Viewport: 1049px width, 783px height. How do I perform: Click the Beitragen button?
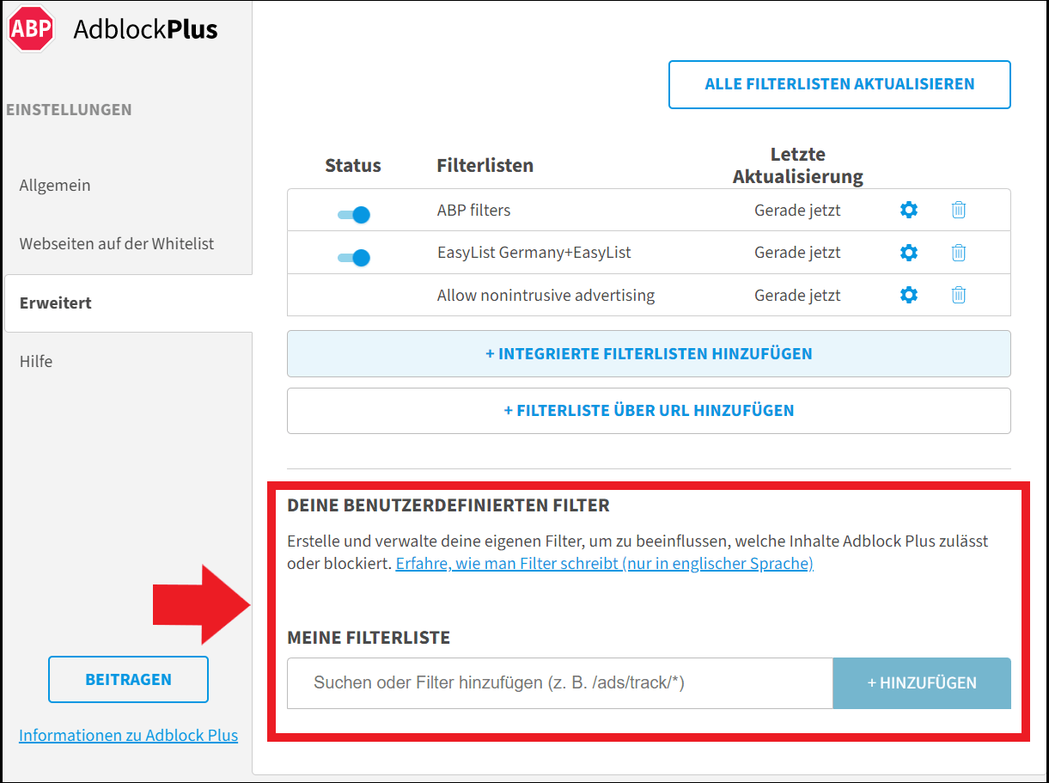click(x=128, y=680)
